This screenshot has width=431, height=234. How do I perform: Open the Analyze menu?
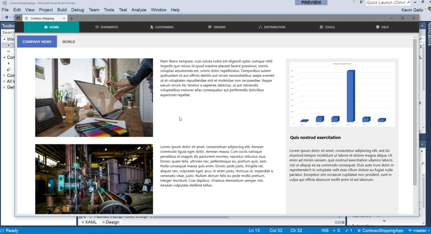tap(139, 10)
